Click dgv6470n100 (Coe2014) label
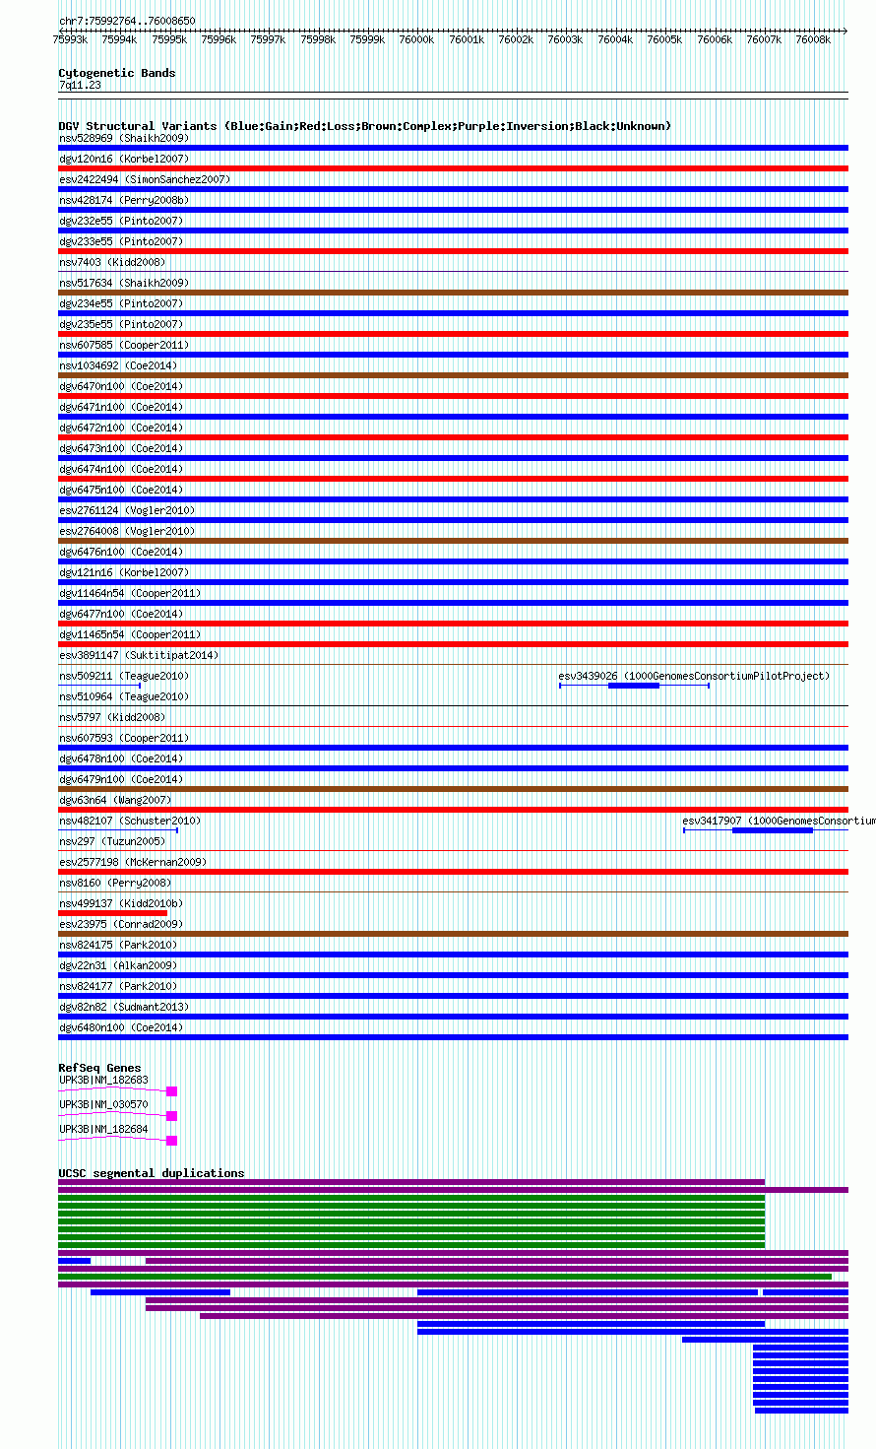Image resolution: width=876 pixels, height=1449 pixels. click(x=121, y=386)
